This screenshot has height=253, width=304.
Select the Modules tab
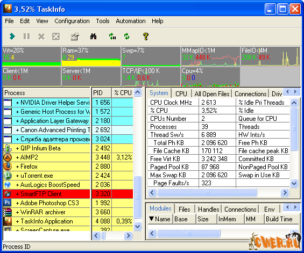pos(160,208)
